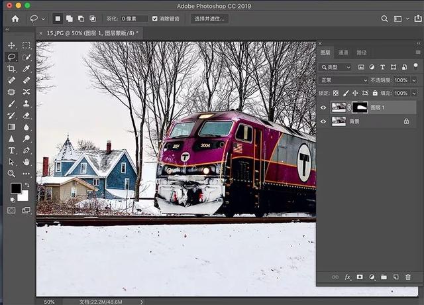Select the Lasso tool in the toolbox
The width and height of the screenshot is (424, 305).
[x=11, y=57]
